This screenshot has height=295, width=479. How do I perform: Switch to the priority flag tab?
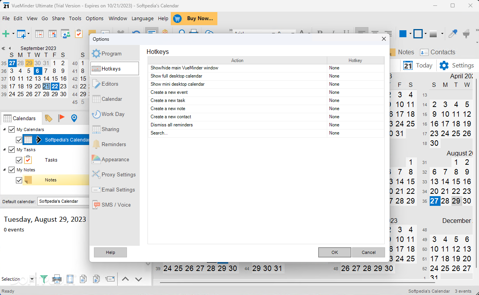click(61, 118)
